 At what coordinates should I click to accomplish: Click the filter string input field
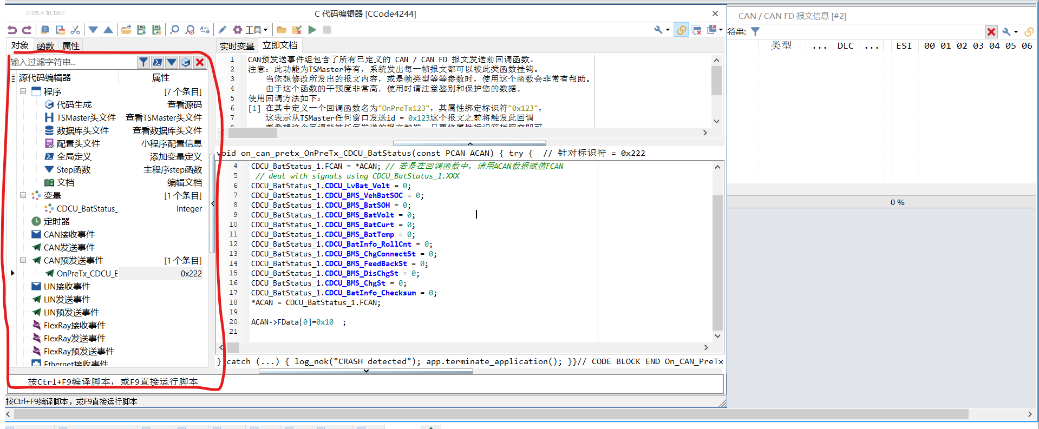[x=73, y=62]
